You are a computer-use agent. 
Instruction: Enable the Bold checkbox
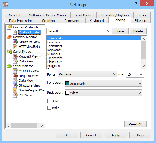point(49,101)
